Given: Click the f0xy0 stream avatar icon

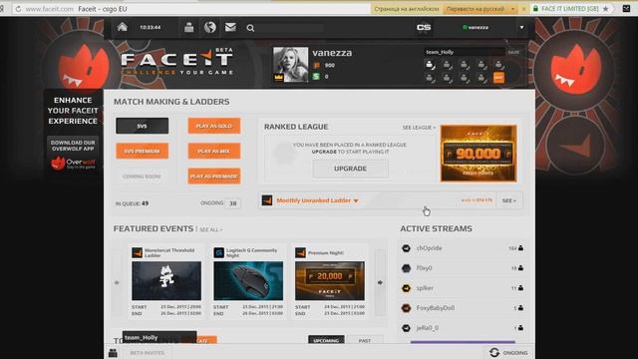Looking at the screenshot, I should point(406,268).
